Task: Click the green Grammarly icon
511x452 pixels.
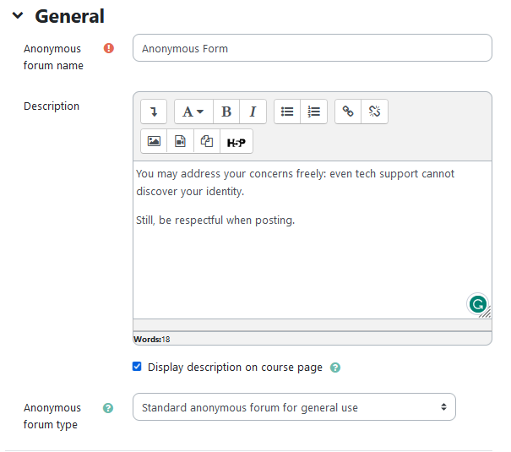Action: [x=478, y=304]
